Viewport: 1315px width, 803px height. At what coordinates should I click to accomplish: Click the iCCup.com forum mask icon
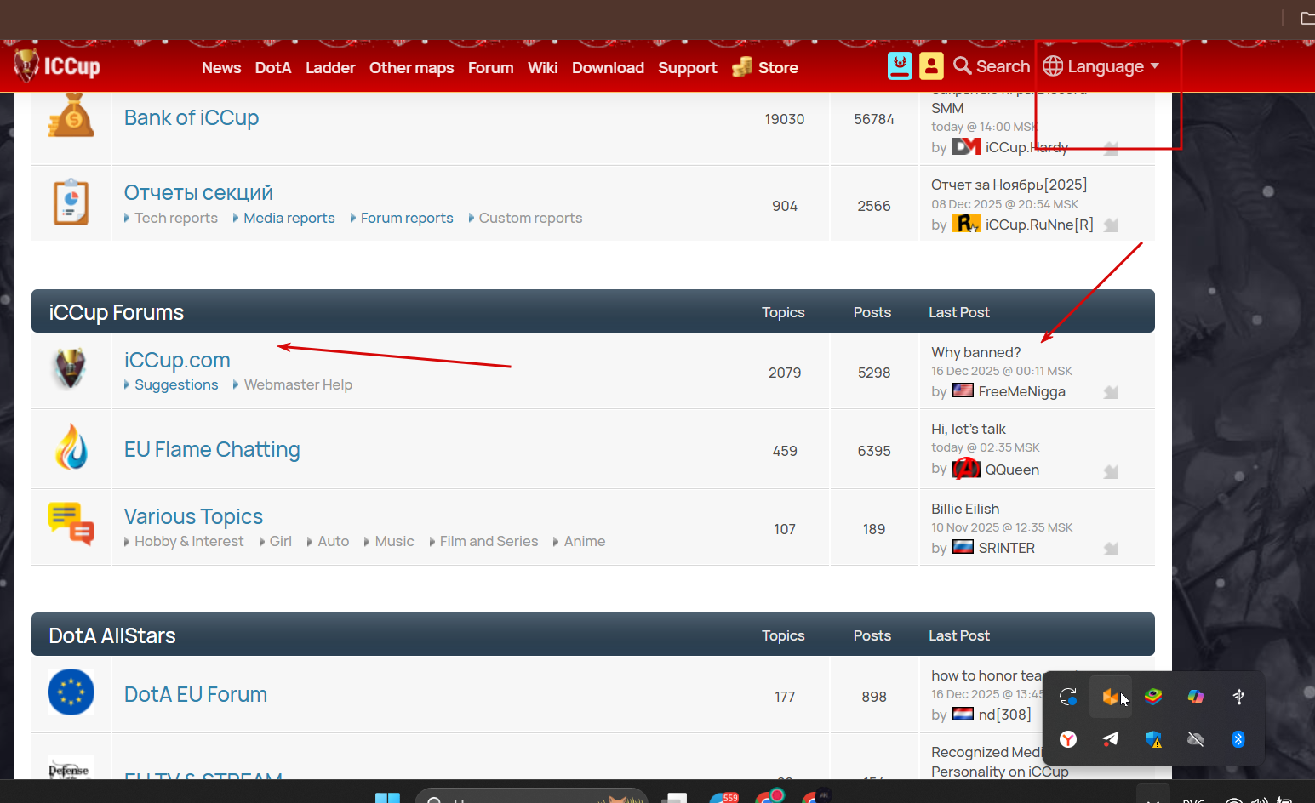click(71, 369)
